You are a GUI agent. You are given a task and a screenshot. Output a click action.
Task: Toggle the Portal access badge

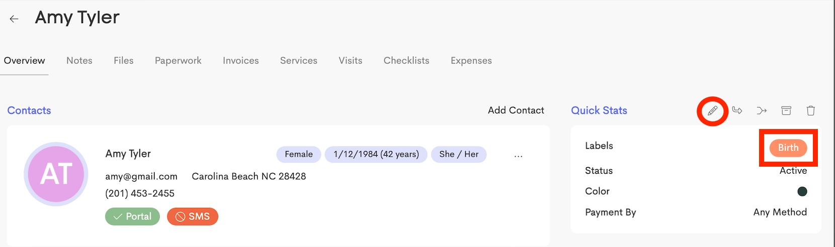point(132,216)
